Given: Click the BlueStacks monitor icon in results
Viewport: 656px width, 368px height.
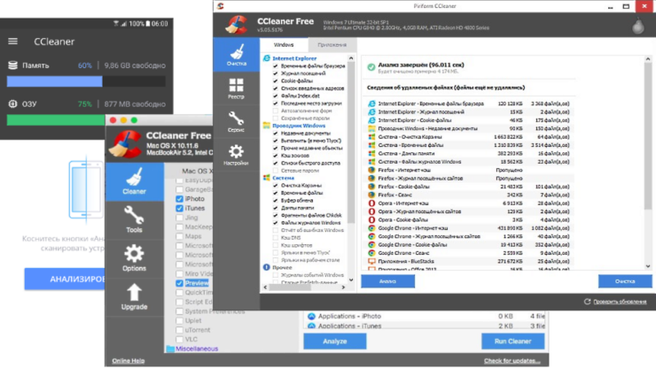Looking at the screenshot, I should 371,261.
